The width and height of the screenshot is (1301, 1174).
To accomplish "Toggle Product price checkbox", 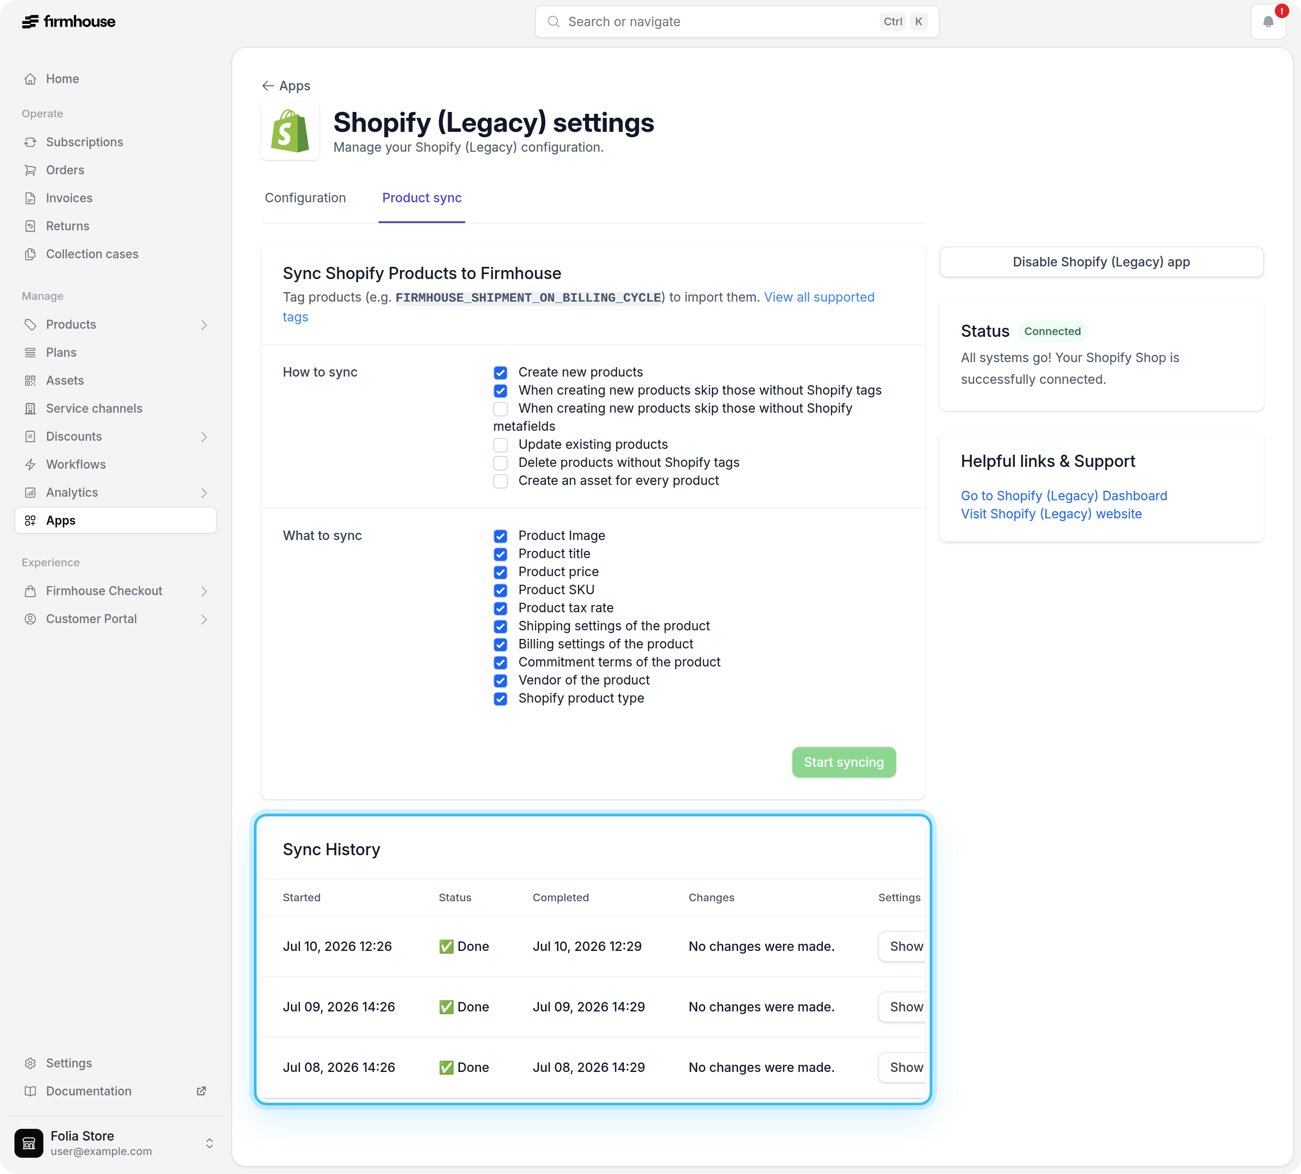I will coord(500,572).
